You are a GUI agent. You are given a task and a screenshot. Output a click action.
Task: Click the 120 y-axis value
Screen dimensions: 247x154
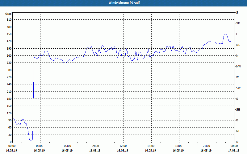(9, 113)
